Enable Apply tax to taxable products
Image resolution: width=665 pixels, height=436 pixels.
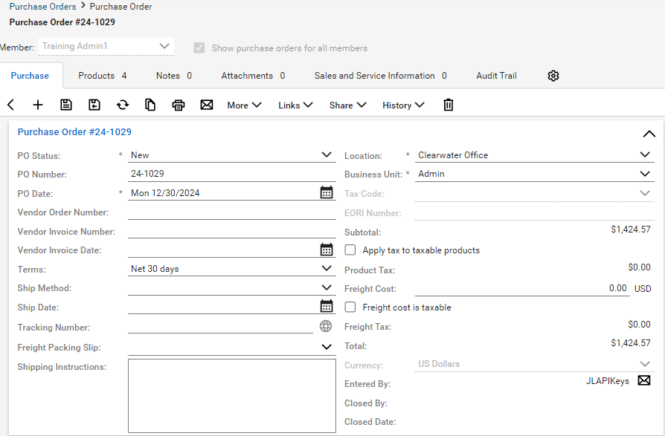pyautogui.click(x=350, y=250)
